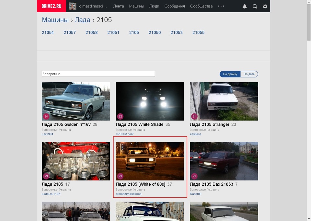
Task: Open the settings gear icon
Action: point(265,6)
